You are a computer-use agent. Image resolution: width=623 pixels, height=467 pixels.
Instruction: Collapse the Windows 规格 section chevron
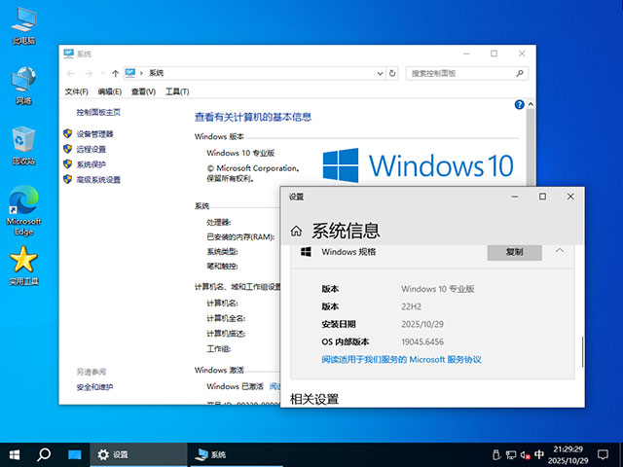[x=560, y=251]
